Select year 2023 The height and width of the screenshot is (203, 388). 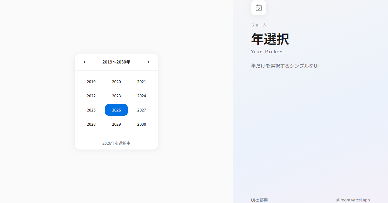click(x=116, y=96)
